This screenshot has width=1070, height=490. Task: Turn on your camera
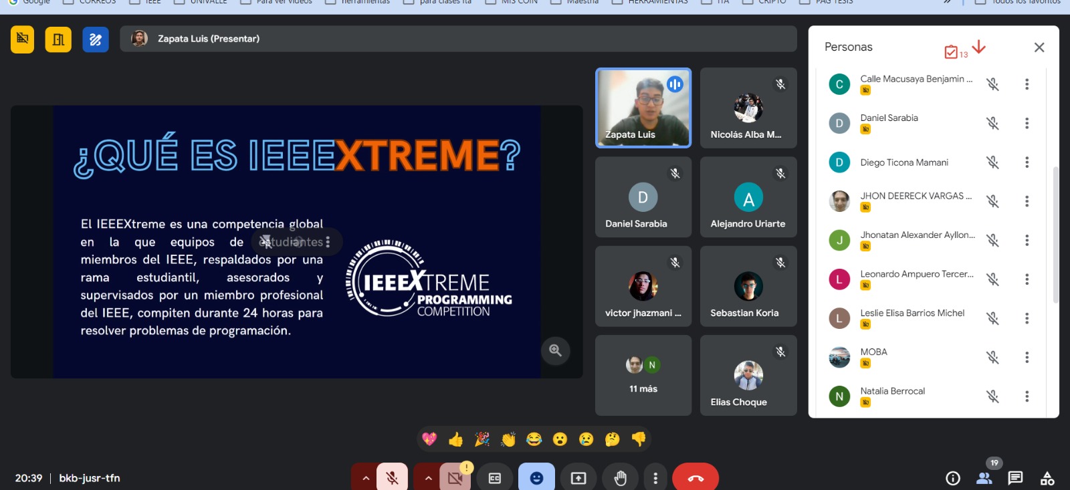tap(455, 478)
